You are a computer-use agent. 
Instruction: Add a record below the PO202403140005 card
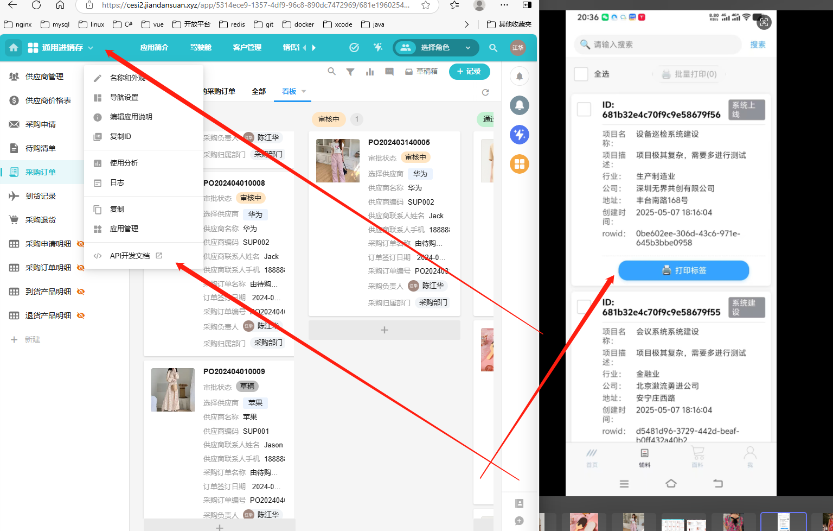coord(384,330)
